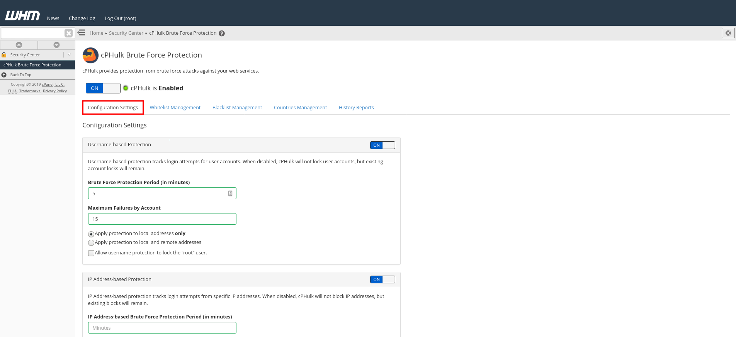
Task: Click the close icon at top right
Action: point(728,33)
